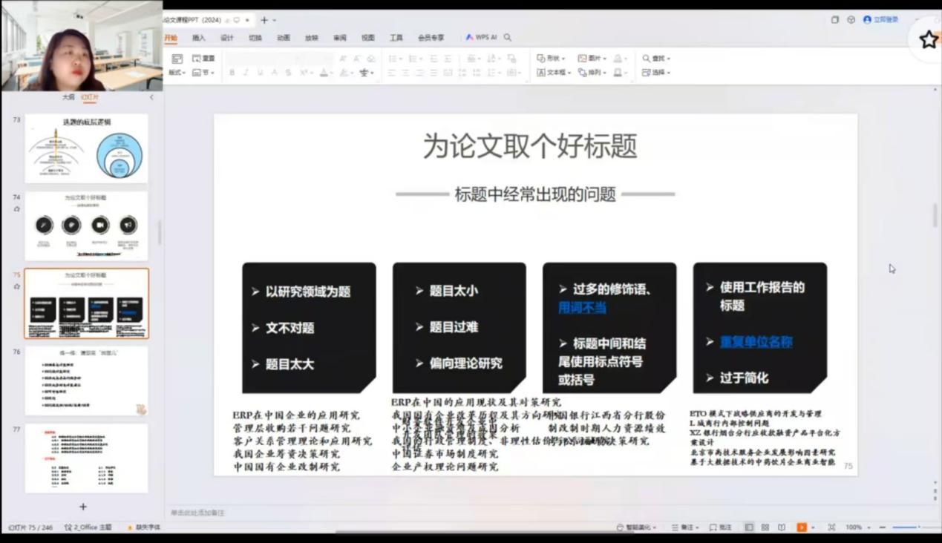Image resolution: width=942 pixels, height=543 pixels.
Task: Click the 缺失字体 missing font warning
Action: (x=144, y=527)
